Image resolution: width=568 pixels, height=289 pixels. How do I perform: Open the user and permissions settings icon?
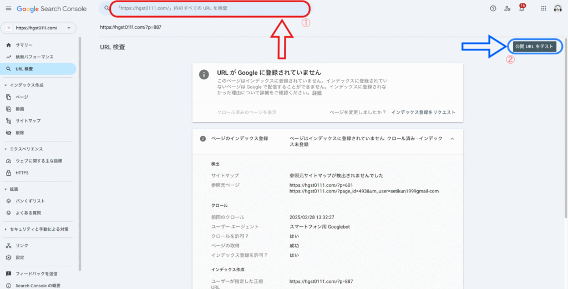tap(507, 8)
